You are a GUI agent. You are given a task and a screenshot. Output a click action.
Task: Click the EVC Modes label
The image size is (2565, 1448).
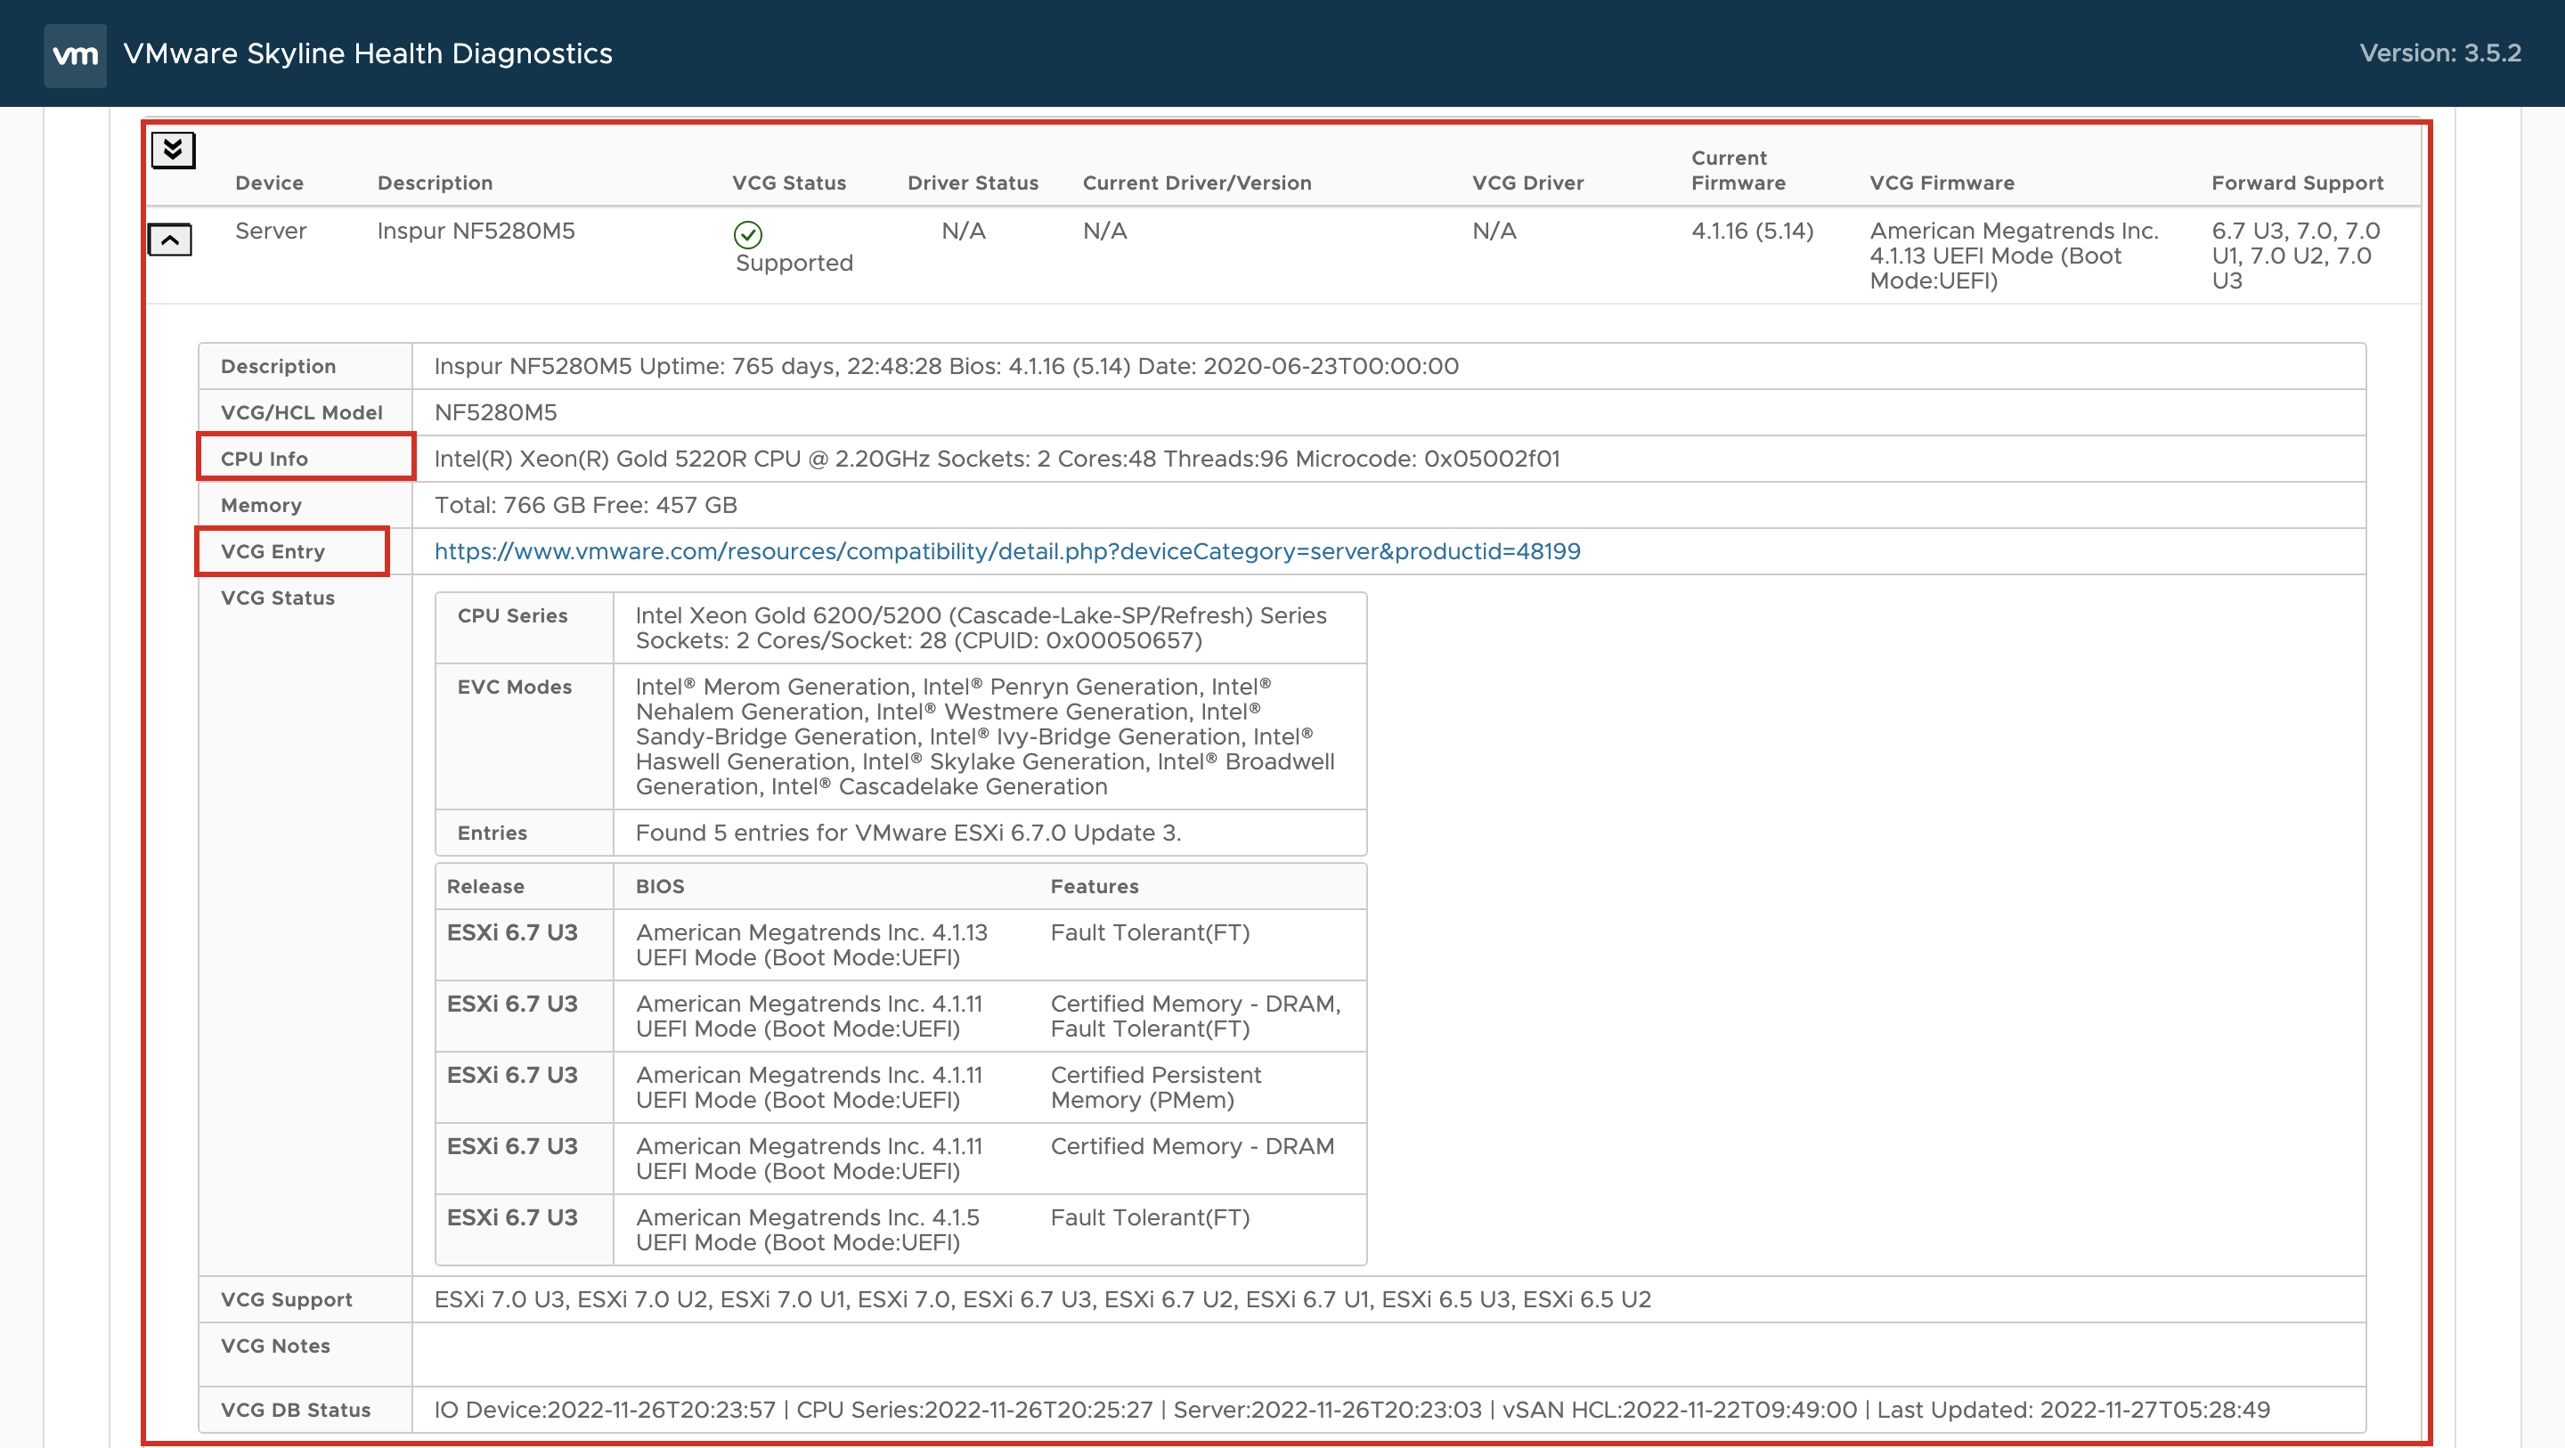point(514,687)
